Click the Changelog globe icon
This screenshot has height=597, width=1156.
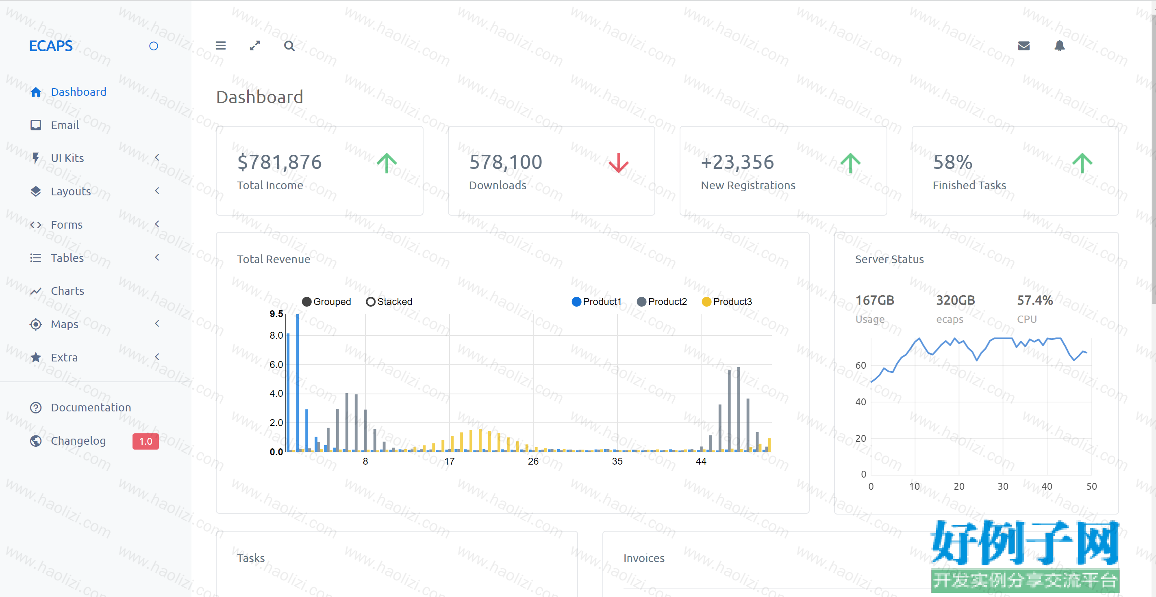click(36, 441)
